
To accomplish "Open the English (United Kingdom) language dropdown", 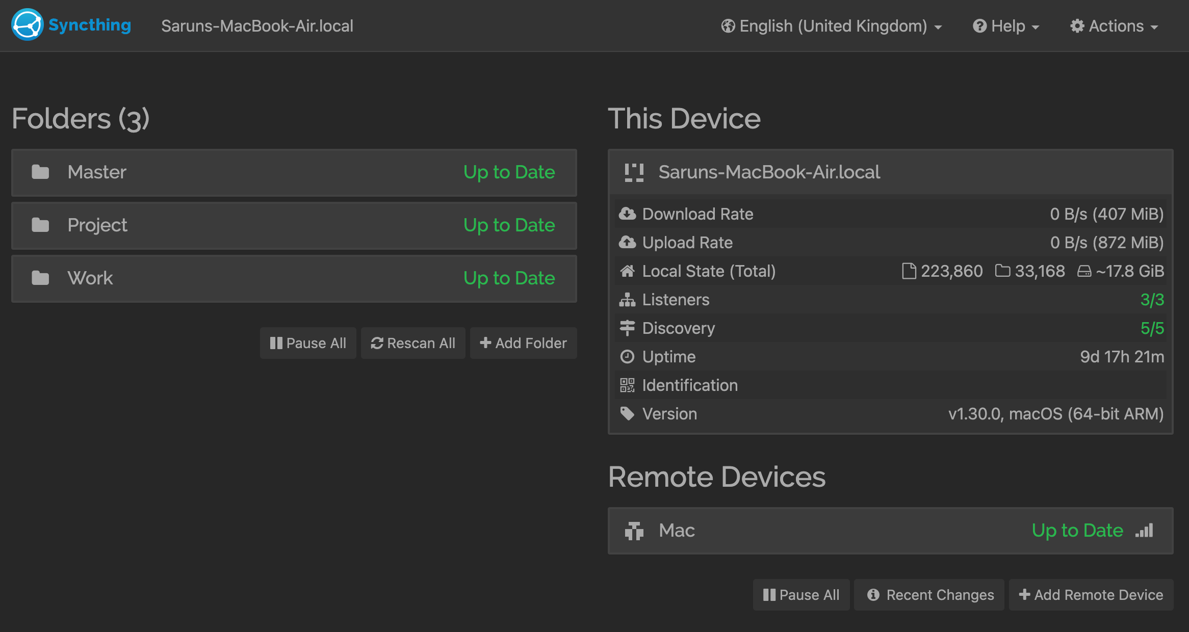I will 832,26.
